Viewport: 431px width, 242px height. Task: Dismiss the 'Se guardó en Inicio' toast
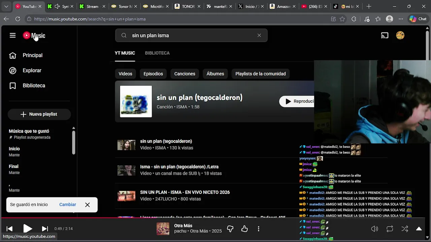[87, 205]
